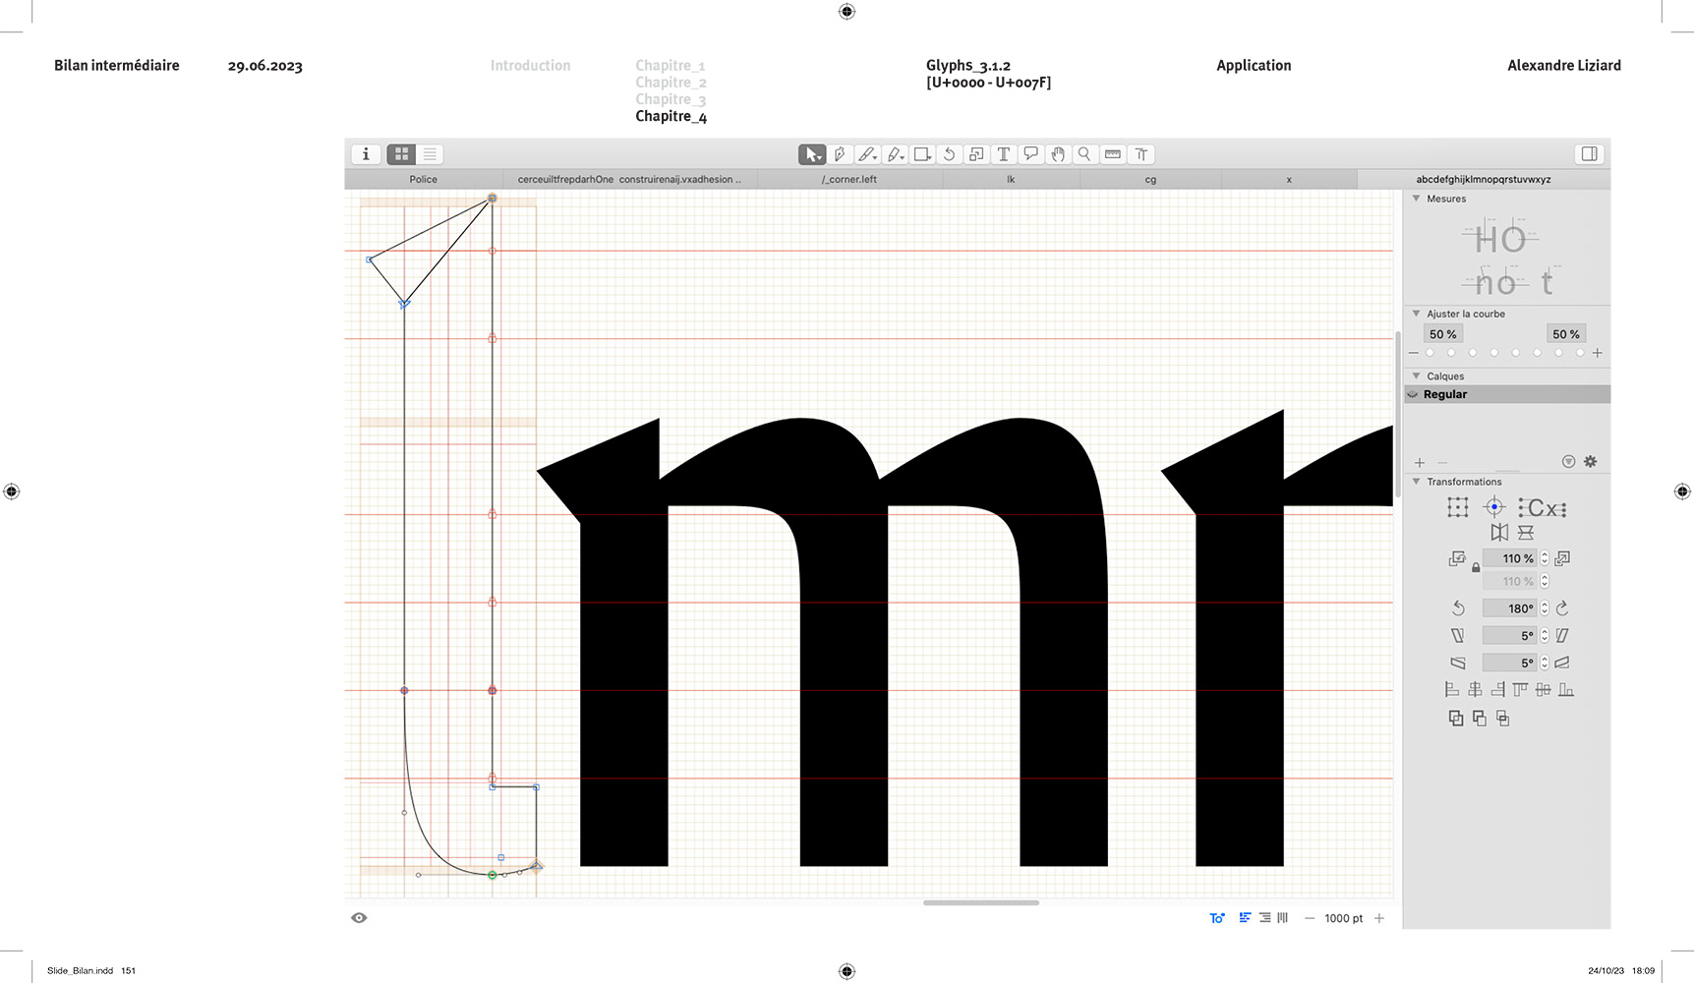Image resolution: width=1694 pixels, height=983 pixels.
Task: Add a new layer with plus button
Action: [1419, 462]
